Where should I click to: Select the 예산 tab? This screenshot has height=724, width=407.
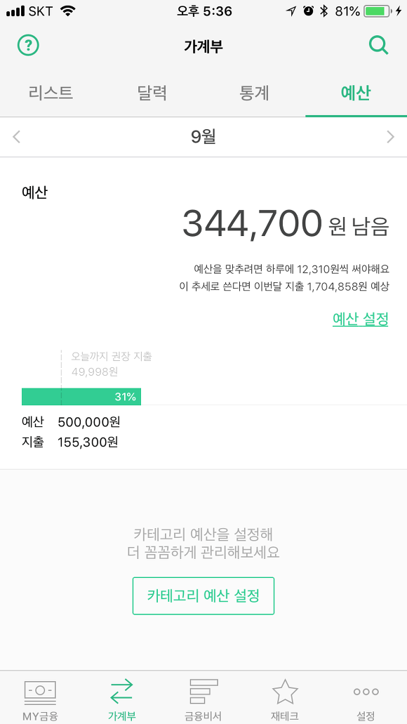click(356, 93)
